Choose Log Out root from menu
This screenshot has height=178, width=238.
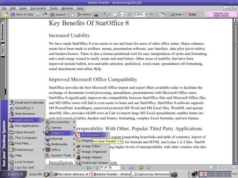pyautogui.click(x=24, y=168)
